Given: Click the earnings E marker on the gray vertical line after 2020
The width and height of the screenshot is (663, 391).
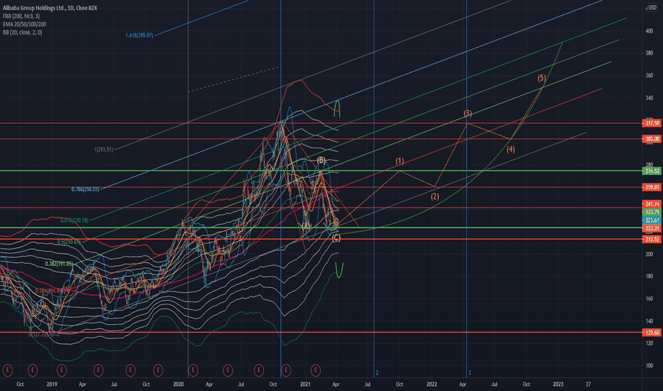Looking at the screenshot, I should tap(193, 370).
